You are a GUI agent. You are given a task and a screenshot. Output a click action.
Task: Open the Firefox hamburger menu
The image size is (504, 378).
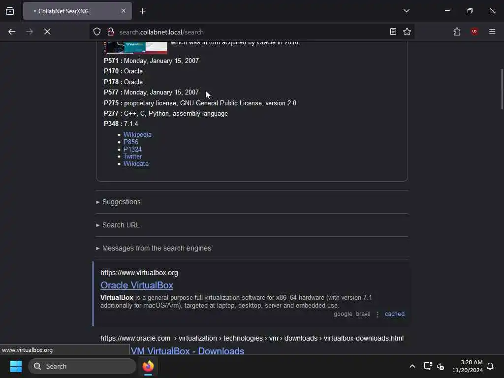492,31
